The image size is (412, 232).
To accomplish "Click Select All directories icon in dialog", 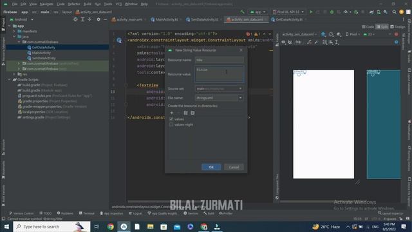I will pyautogui.click(x=186, y=113).
